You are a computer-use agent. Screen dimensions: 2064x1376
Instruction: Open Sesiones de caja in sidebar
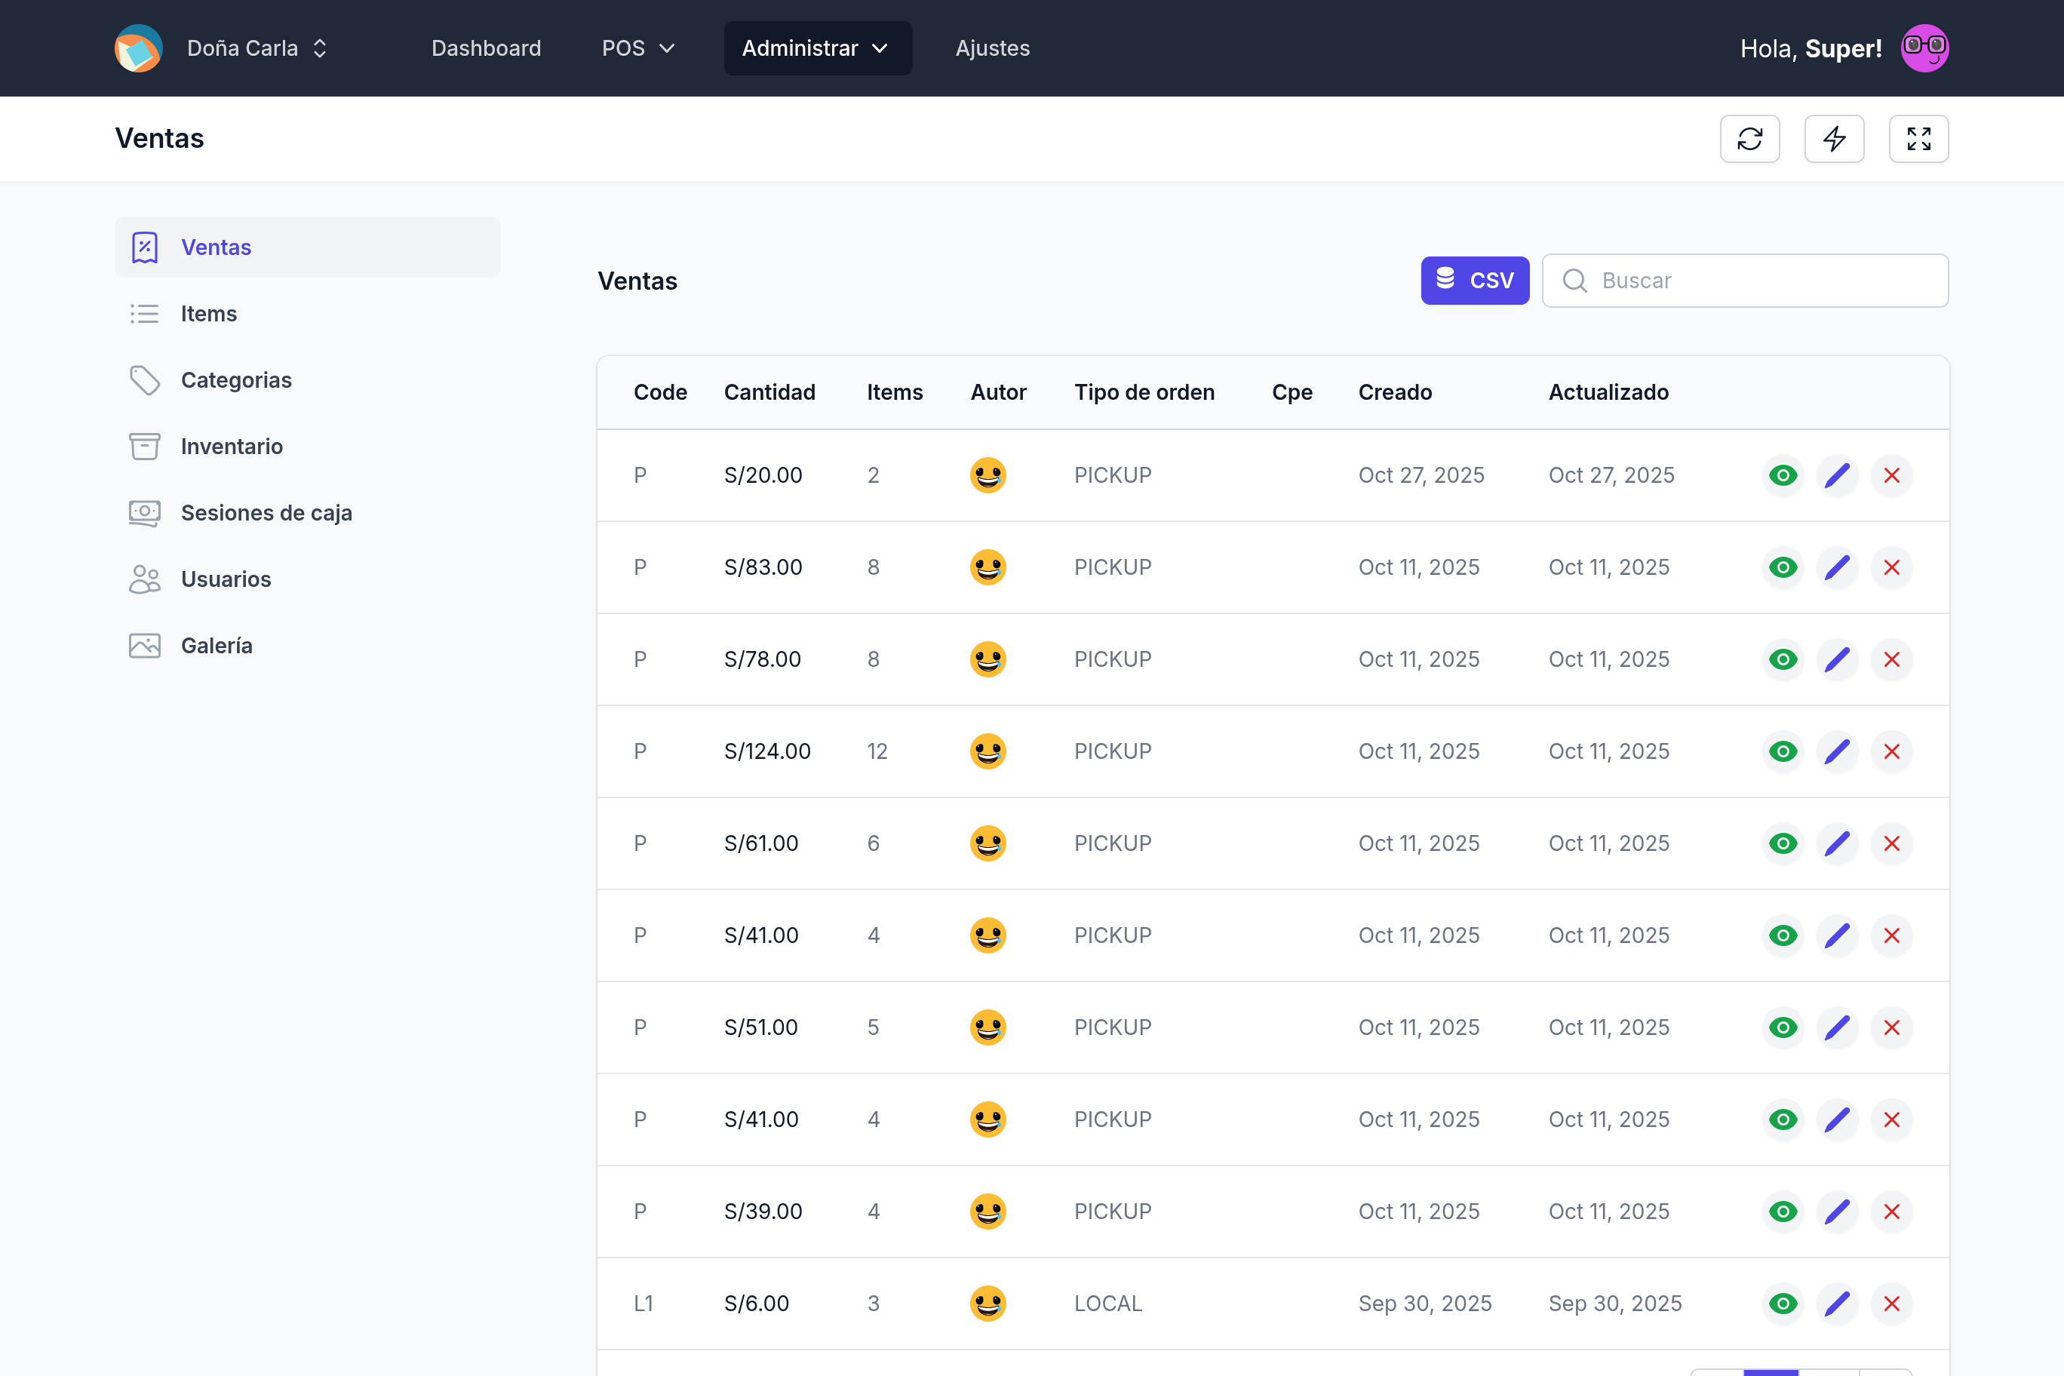point(308,512)
